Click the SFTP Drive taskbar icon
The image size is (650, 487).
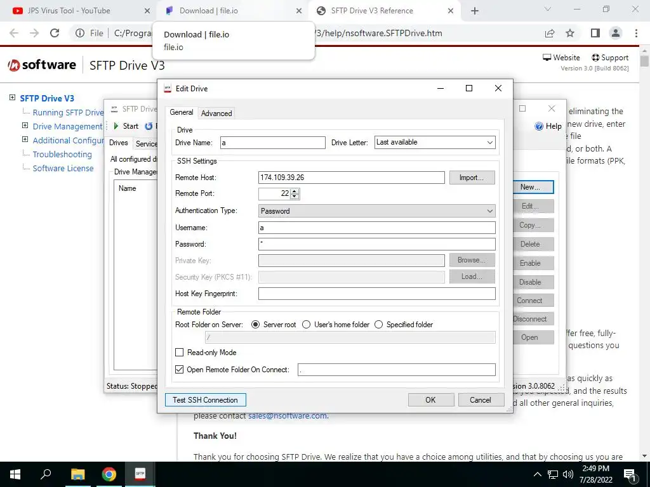point(140,474)
